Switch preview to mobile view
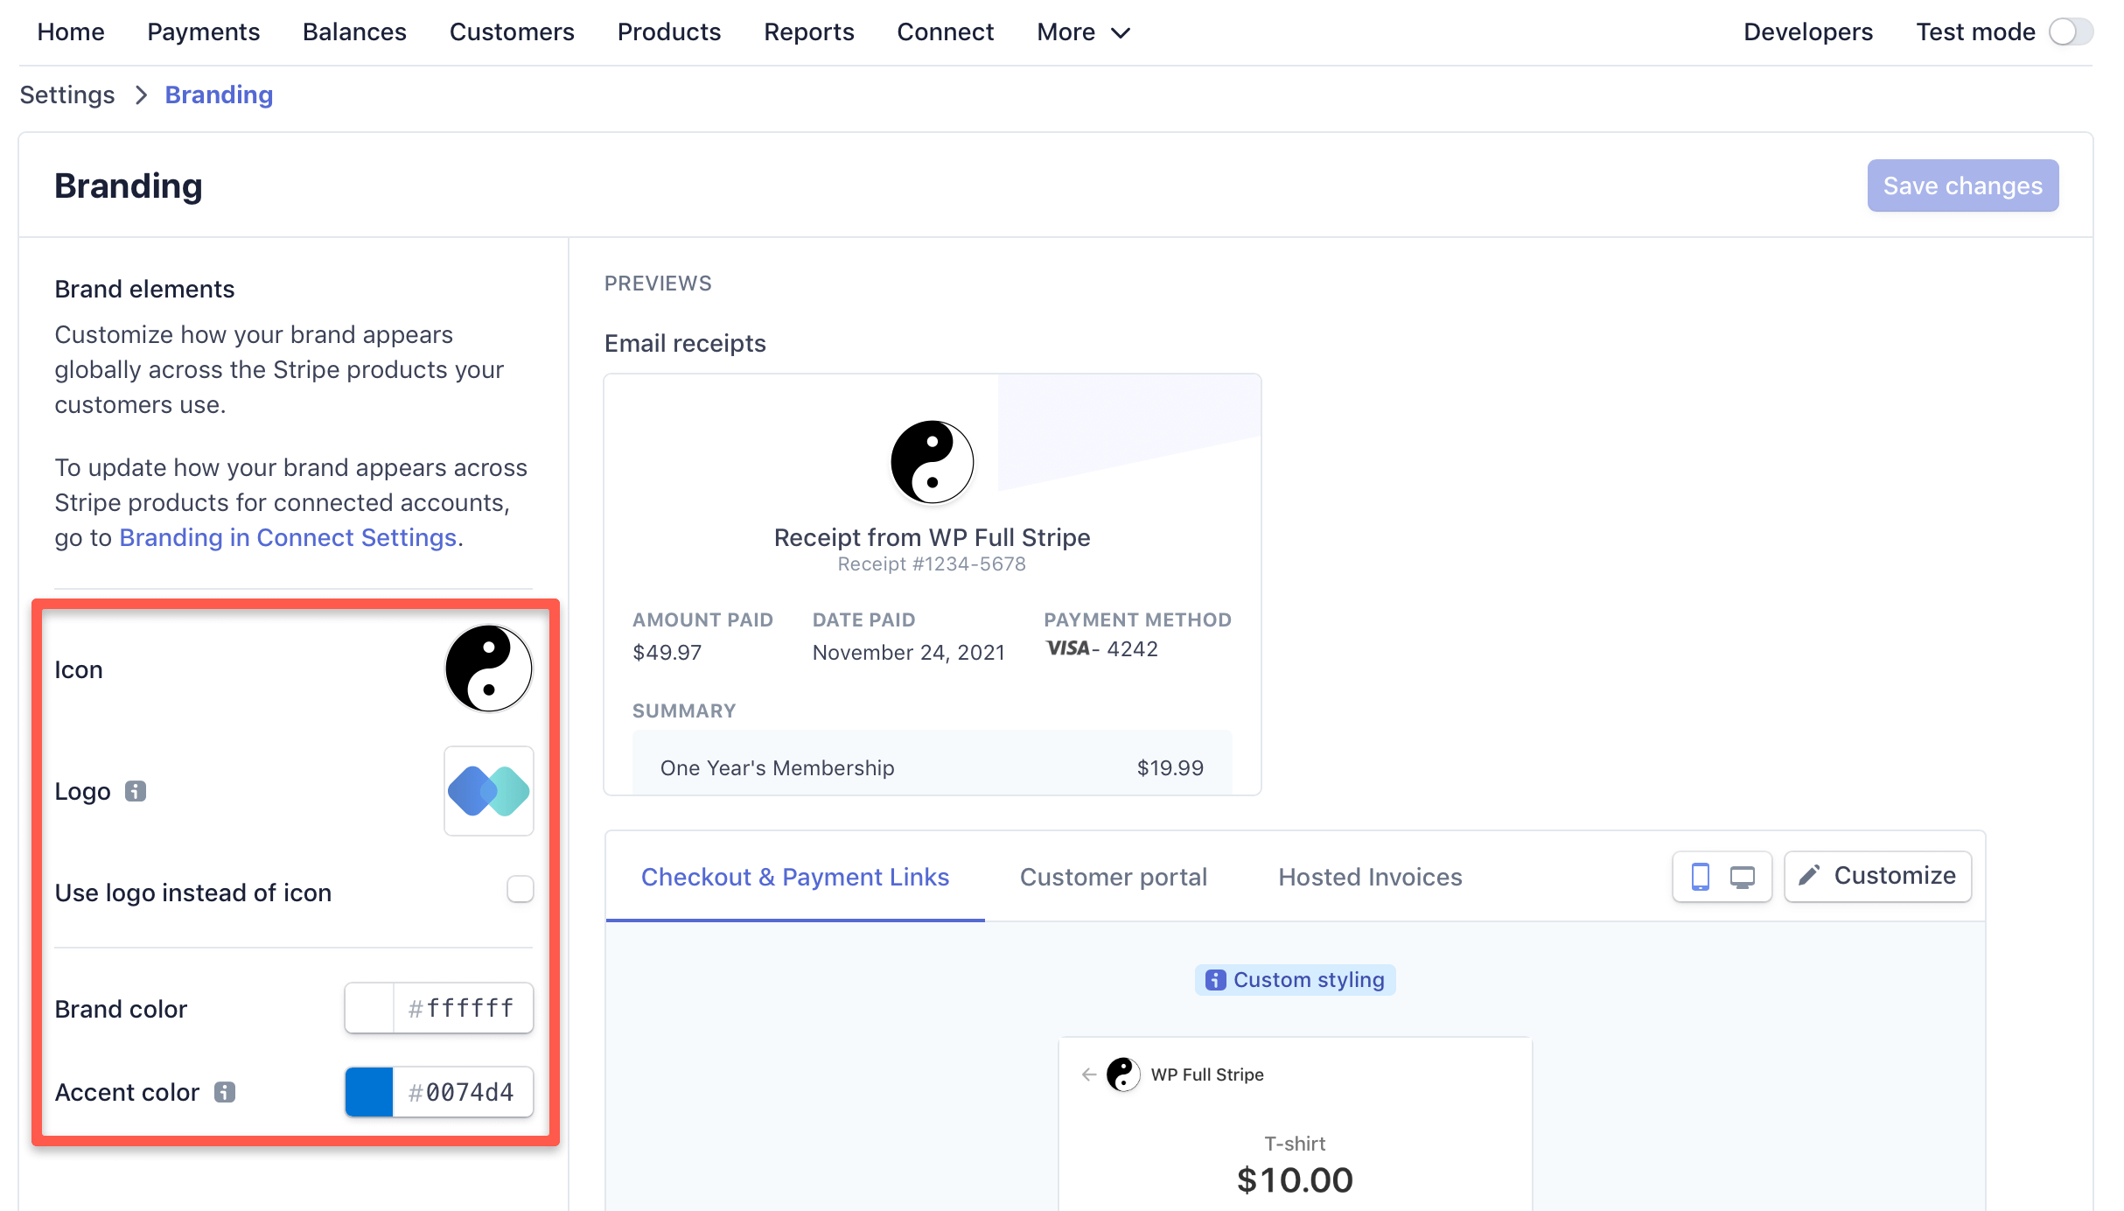This screenshot has height=1211, width=2124. point(1701,876)
